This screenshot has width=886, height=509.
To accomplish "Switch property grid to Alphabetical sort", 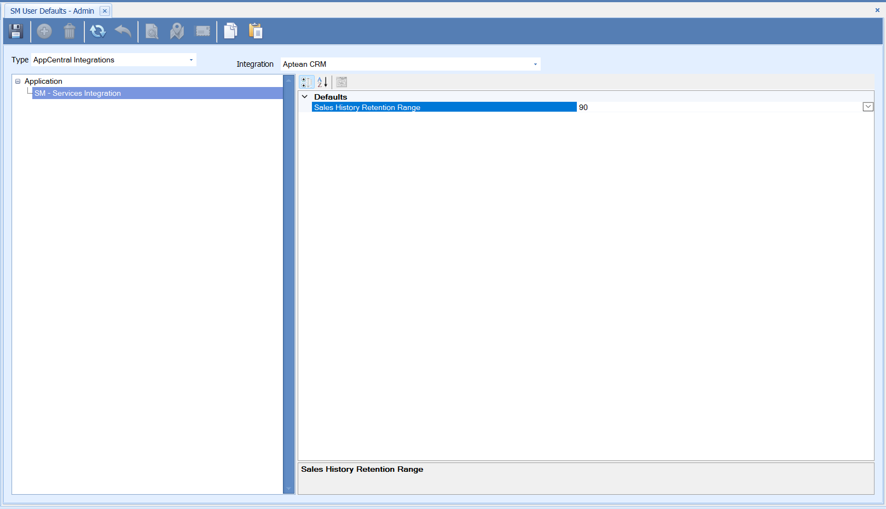I will 322,82.
